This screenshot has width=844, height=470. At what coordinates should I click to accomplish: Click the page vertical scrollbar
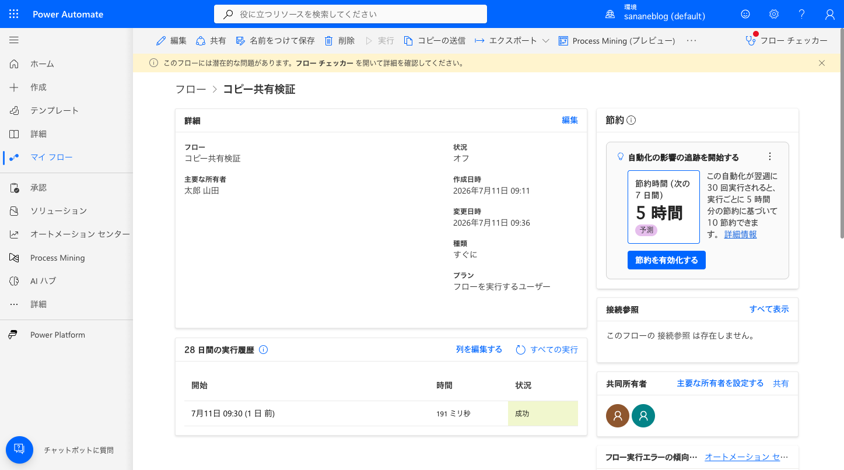841,134
